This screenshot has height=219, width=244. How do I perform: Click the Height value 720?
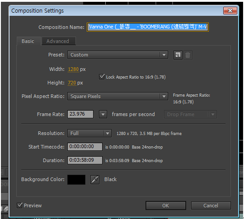click(72, 83)
